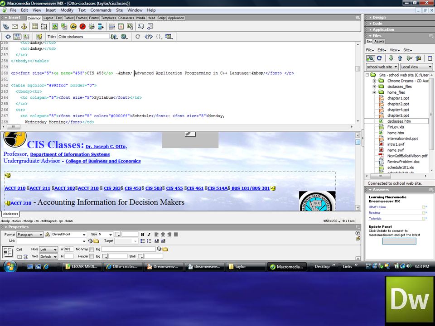This screenshot has width=435, height=326.
Task: Open the Brdr color swatch
Action: pyautogui.click(x=140, y=256)
